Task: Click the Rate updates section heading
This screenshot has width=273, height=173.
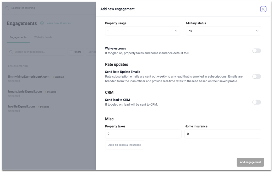Action: (117, 64)
